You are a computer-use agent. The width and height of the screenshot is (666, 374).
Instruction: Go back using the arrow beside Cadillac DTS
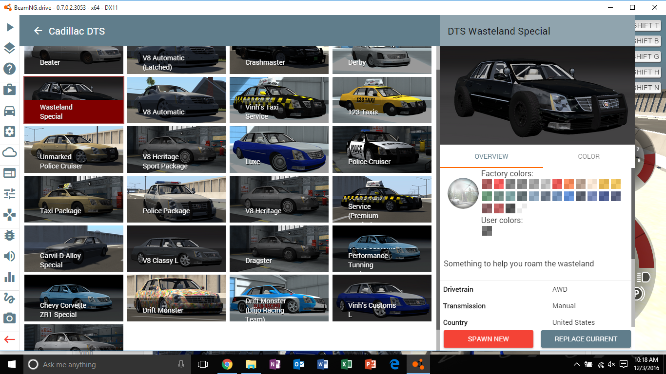pyautogui.click(x=38, y=31)
